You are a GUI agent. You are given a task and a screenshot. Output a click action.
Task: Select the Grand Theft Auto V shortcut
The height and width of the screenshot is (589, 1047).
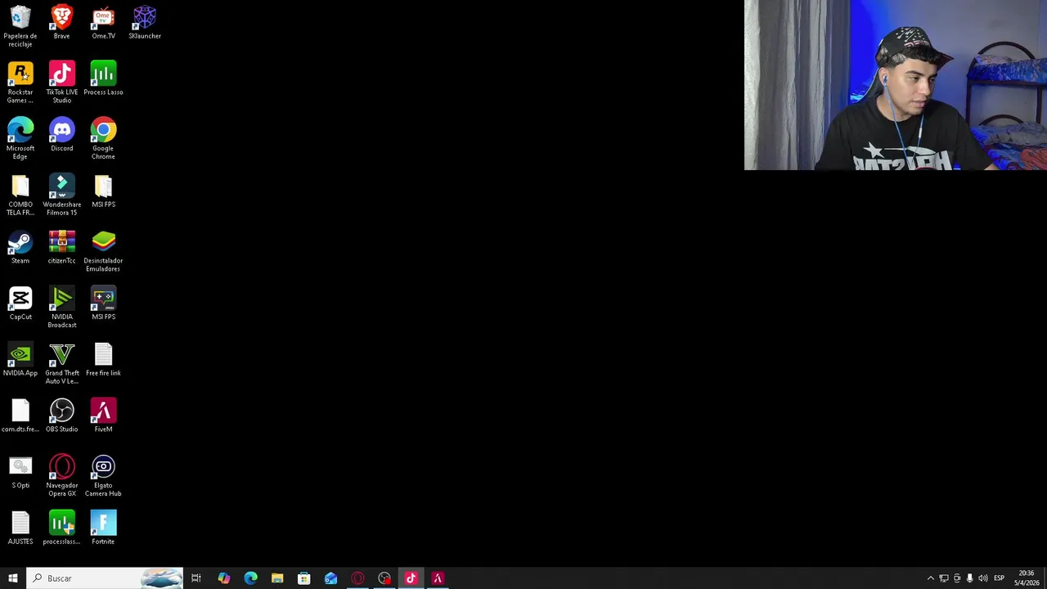62,364
